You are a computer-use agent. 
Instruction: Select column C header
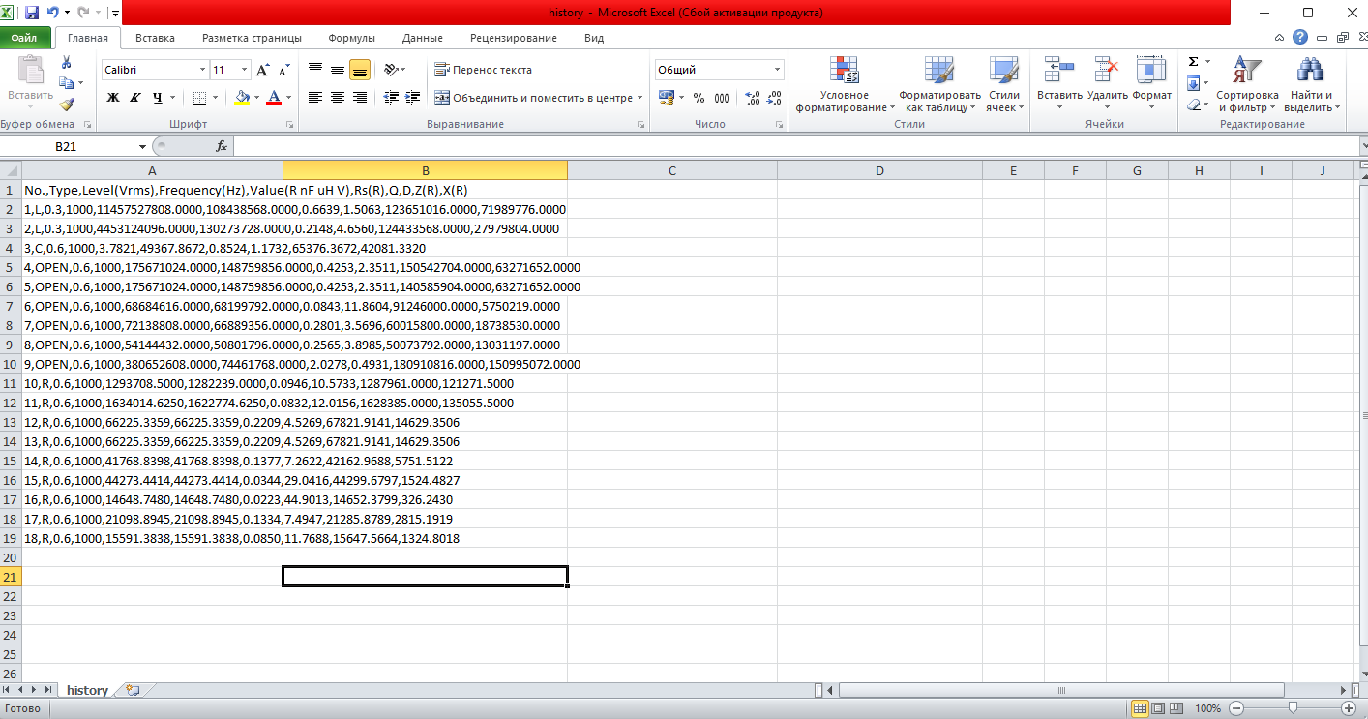click(672, 170)
